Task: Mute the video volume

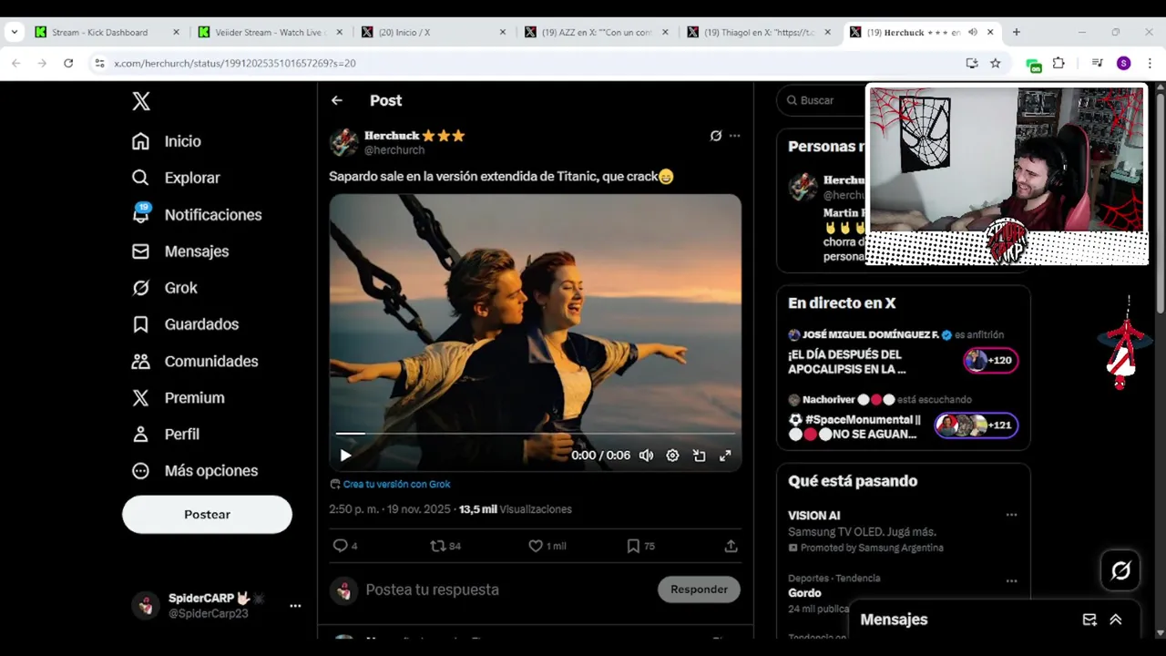Action: point(646,456)
